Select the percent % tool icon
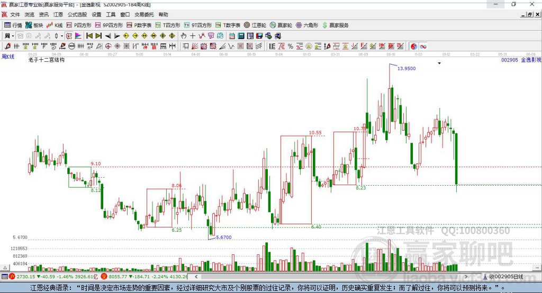 pos(291,47)
